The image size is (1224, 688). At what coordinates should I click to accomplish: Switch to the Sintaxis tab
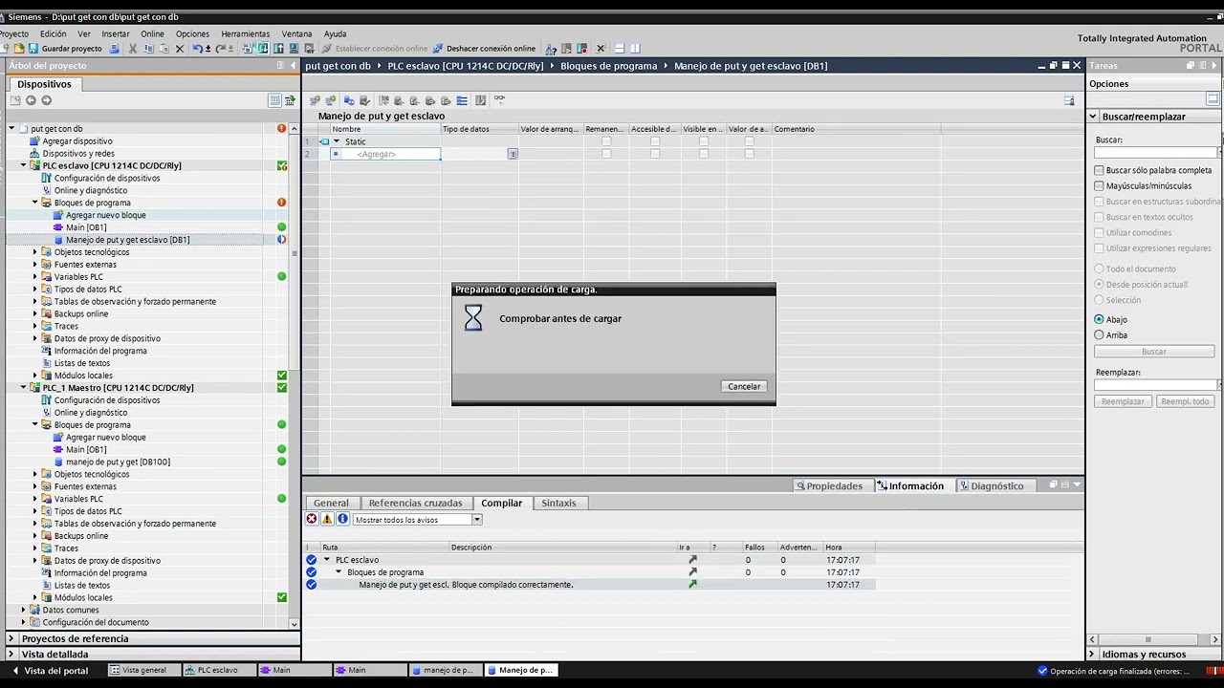click(558, 503)
